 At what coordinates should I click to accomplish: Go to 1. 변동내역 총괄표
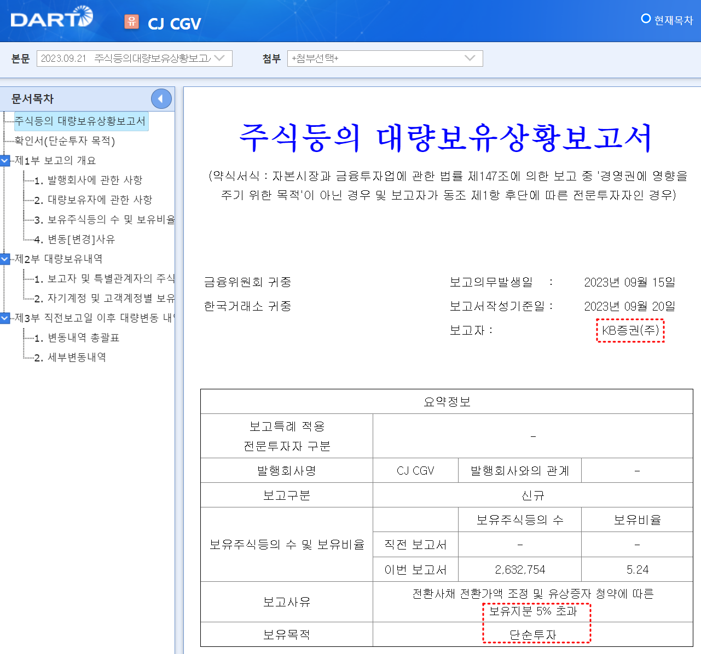click(77, 338)
